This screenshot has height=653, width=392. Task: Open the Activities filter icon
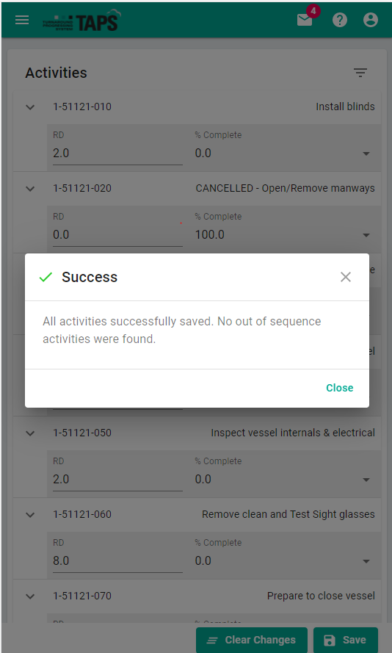click(360, 73)
